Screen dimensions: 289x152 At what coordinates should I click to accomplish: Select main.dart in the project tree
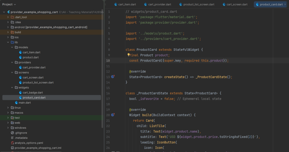click(x=25, y=103)
